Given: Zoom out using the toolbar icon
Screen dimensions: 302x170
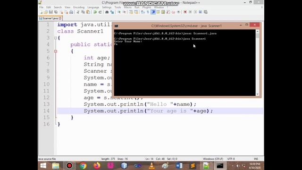Looking at the screenshot, I should coord(124,12).
